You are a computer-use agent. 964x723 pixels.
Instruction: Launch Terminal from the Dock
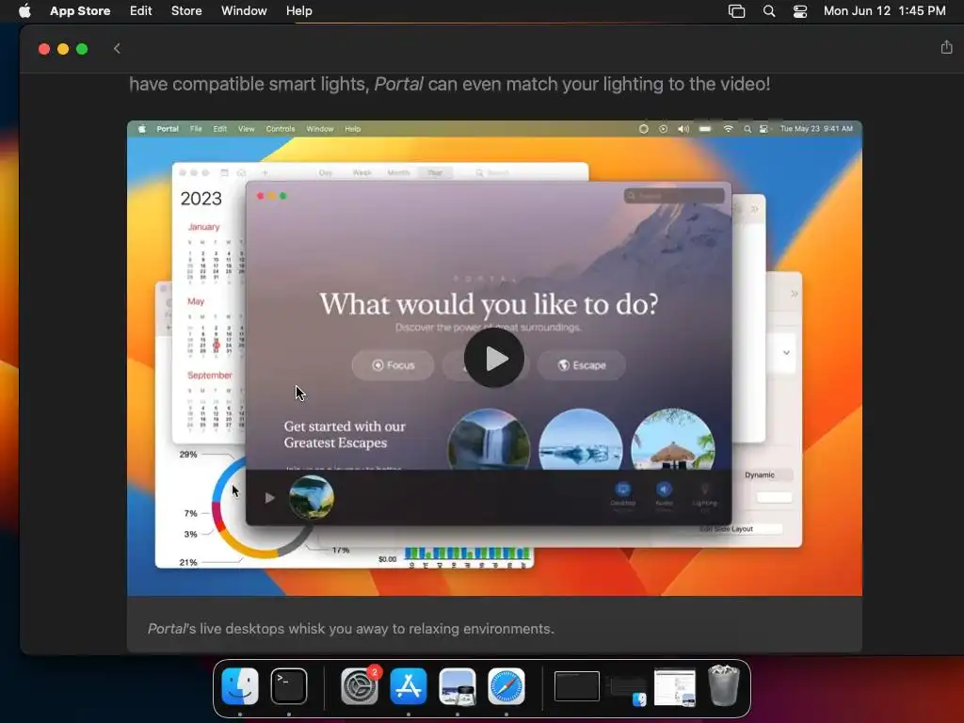pyautogui.click(x=289, y=686)
